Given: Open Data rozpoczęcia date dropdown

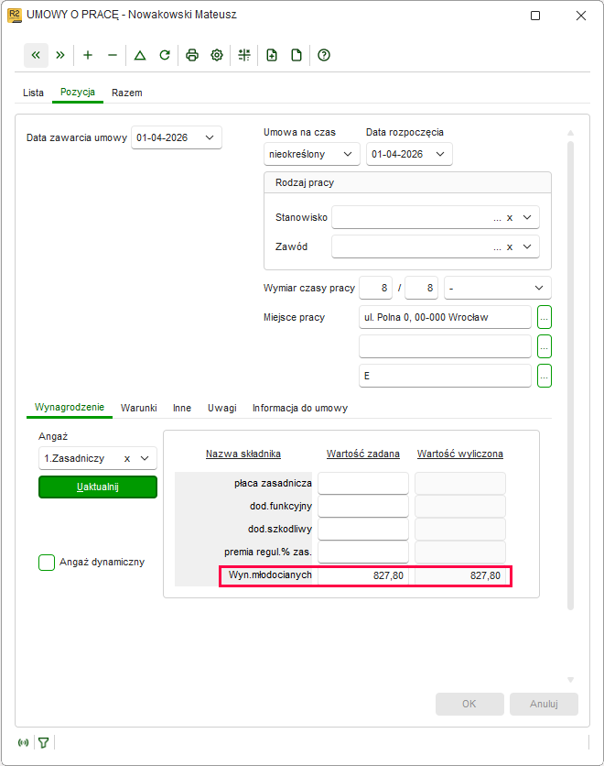Looking at the screenshot, I should pyautogui.click(x=440, y=154).
